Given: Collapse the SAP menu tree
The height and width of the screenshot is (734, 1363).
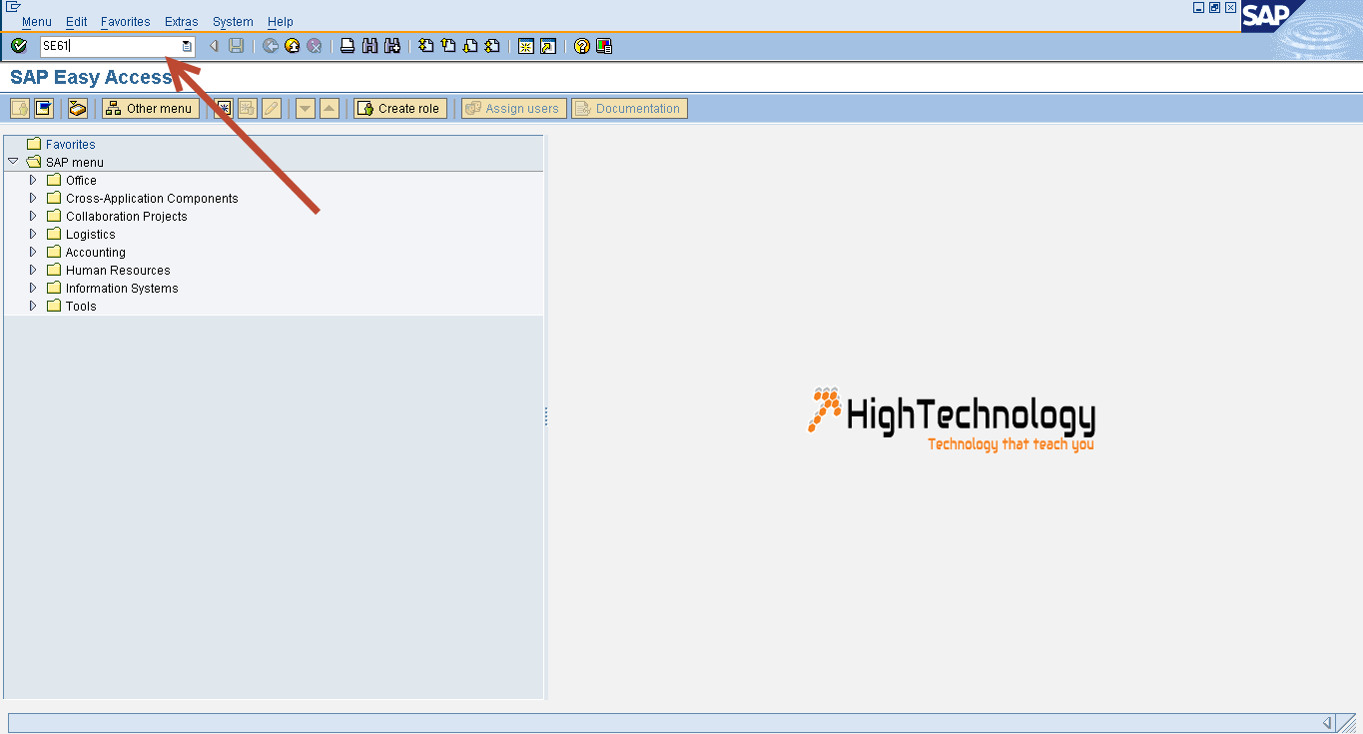Looking at the screenshot, I should [x=13, y=162].
